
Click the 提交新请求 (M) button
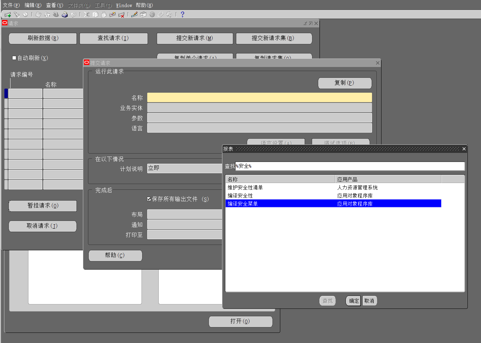tap(195, 38)
